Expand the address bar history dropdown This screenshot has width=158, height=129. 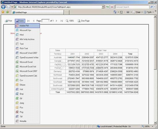point(103,7)
